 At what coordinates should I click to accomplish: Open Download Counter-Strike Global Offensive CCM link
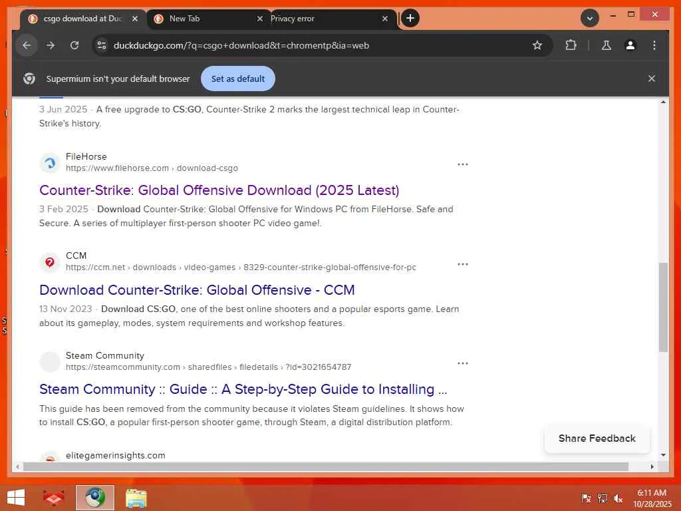(197, 290)
